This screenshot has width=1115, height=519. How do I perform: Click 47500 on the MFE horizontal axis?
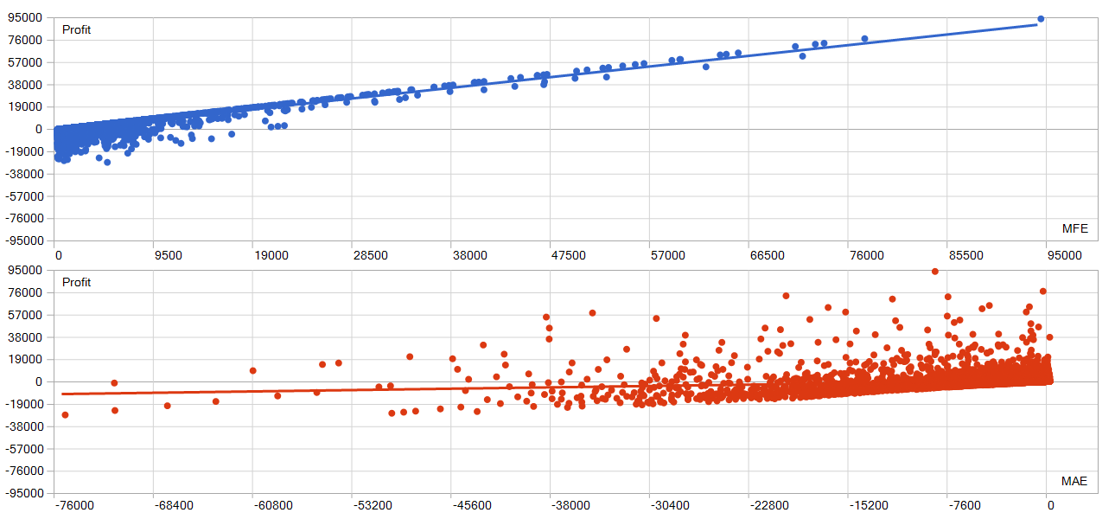[x=568, y=256]
